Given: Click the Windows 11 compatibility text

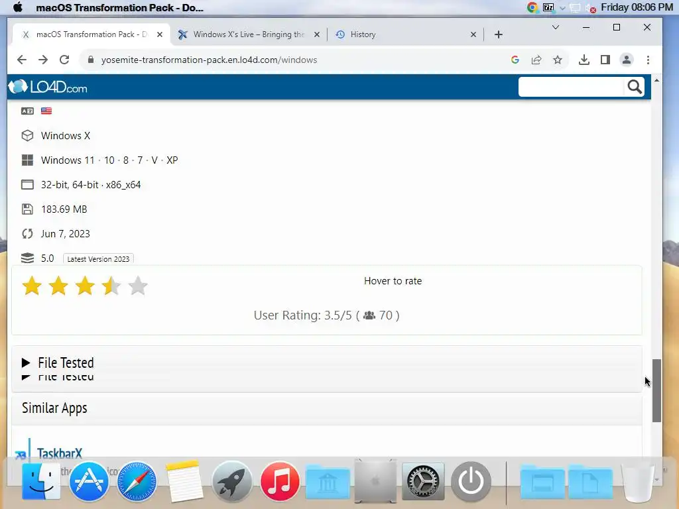Looking at the screenshot, I should click(x=109, y=160).
